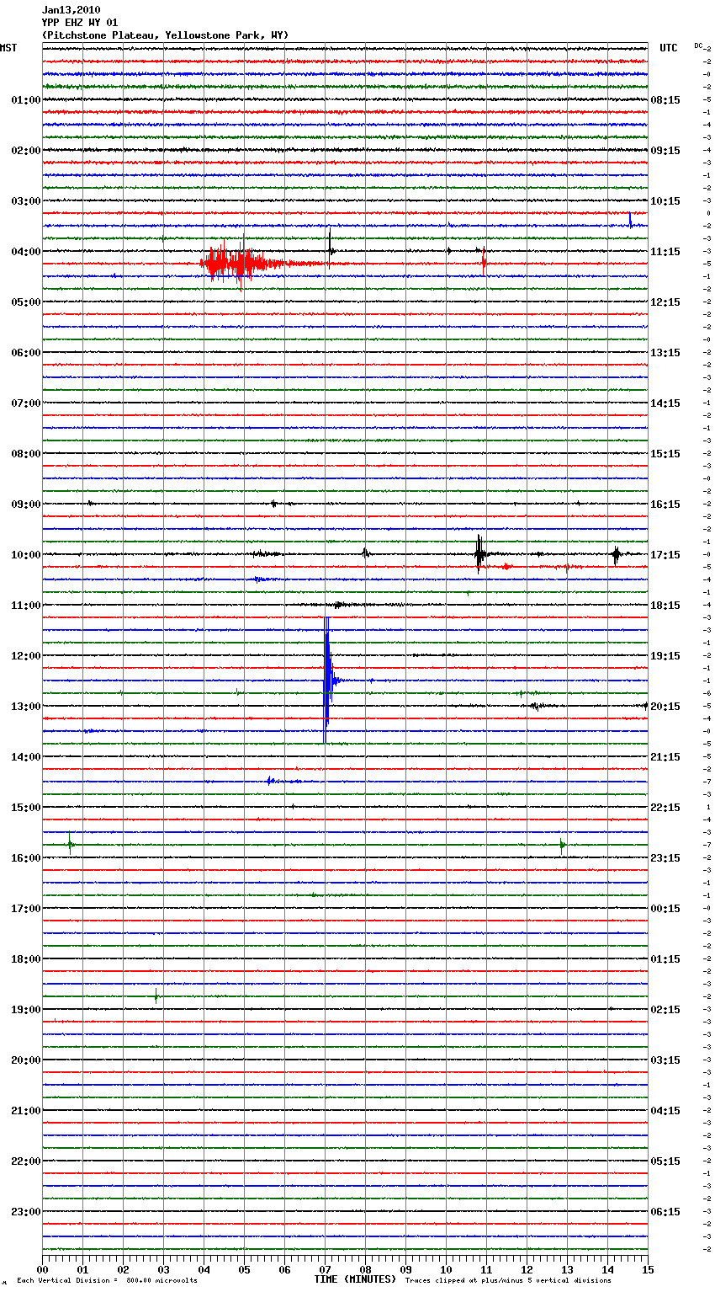Click minute 15 on bottom time axis

coord(648,1269)
